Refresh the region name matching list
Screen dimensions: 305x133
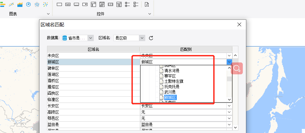point(151,38)
